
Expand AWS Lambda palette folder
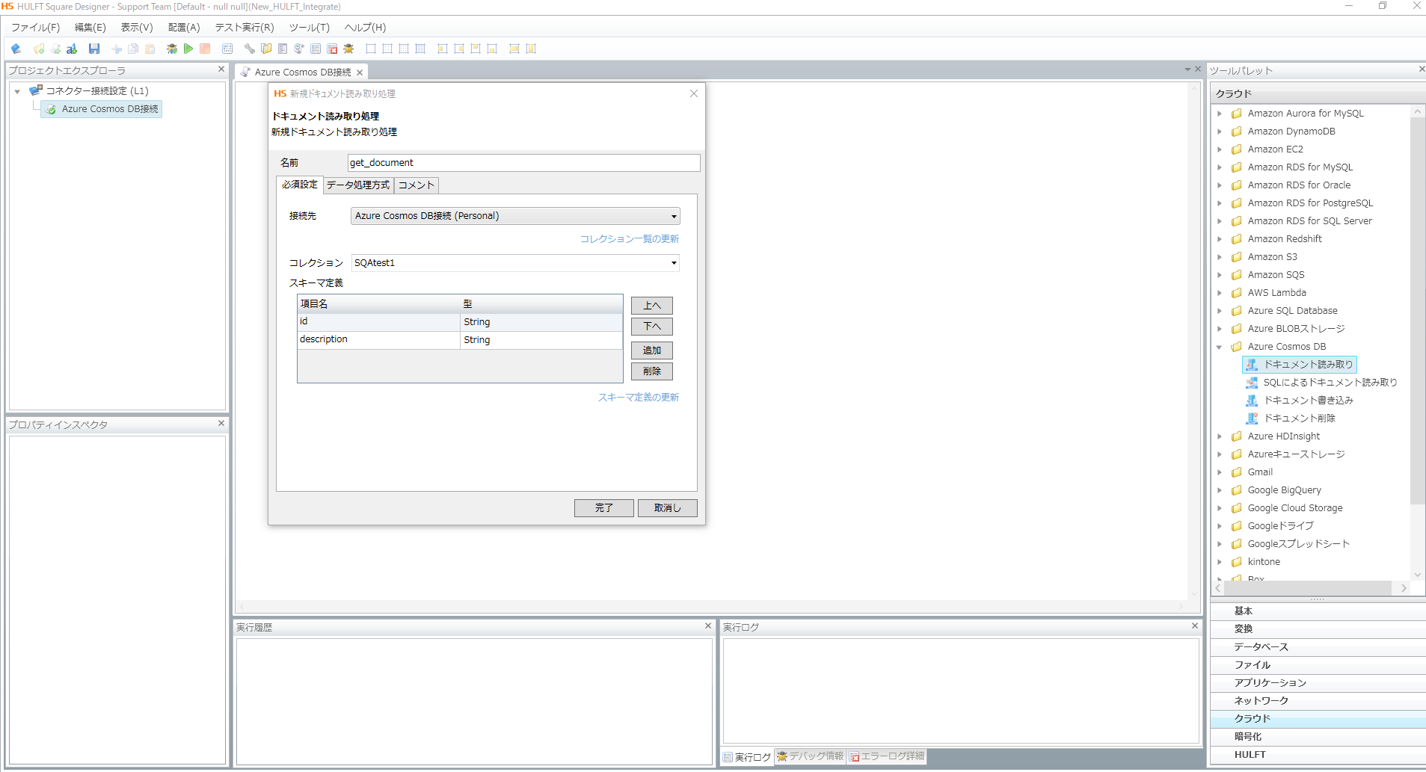[1220, 293]
